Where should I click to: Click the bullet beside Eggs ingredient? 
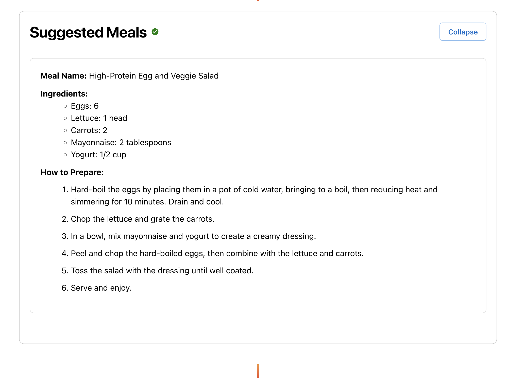pos(65,106)
